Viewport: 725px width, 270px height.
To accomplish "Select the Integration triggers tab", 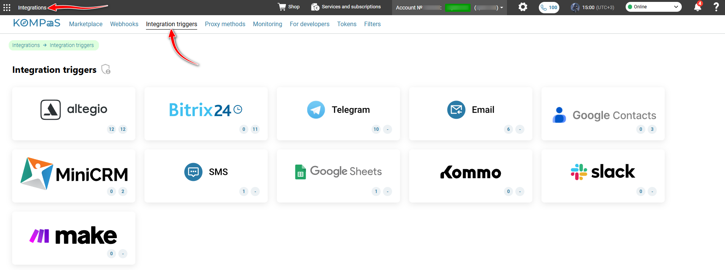I will (171, 24).
